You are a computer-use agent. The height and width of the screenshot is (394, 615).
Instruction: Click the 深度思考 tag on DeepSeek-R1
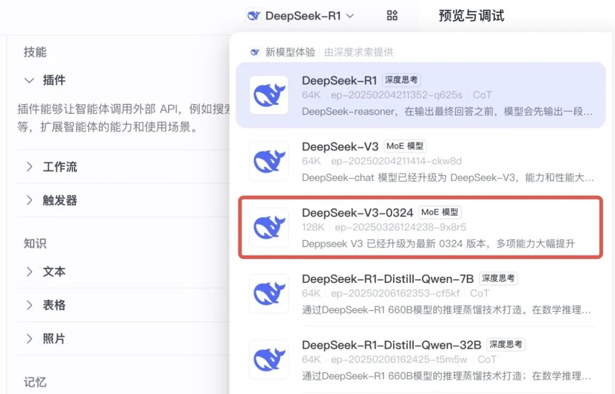pyautogui.click(x=401, y=80)
